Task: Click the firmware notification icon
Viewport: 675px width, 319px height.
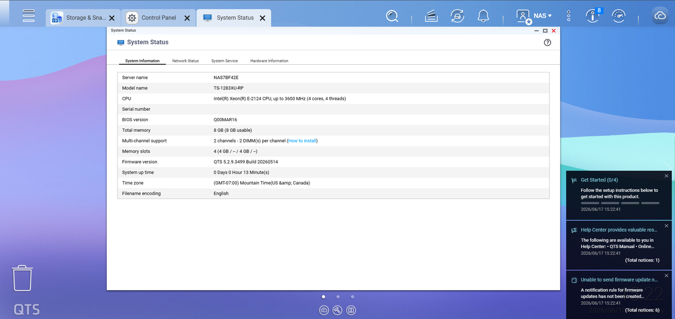Action: [574, 280]
